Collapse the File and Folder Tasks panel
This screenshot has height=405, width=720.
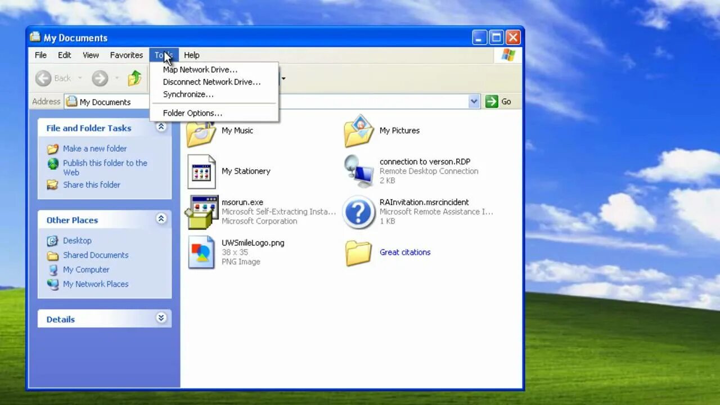(x=161, y=127)
